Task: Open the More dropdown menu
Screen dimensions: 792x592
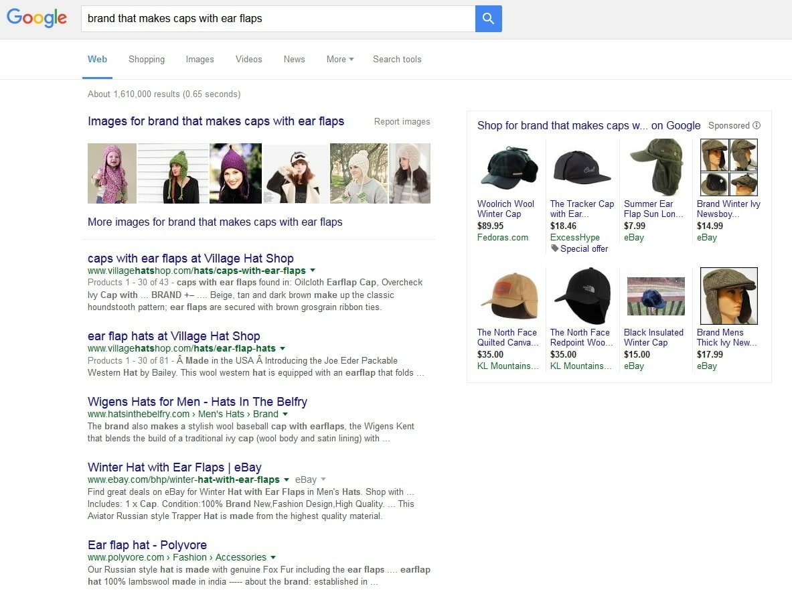Action: (340, 59)
